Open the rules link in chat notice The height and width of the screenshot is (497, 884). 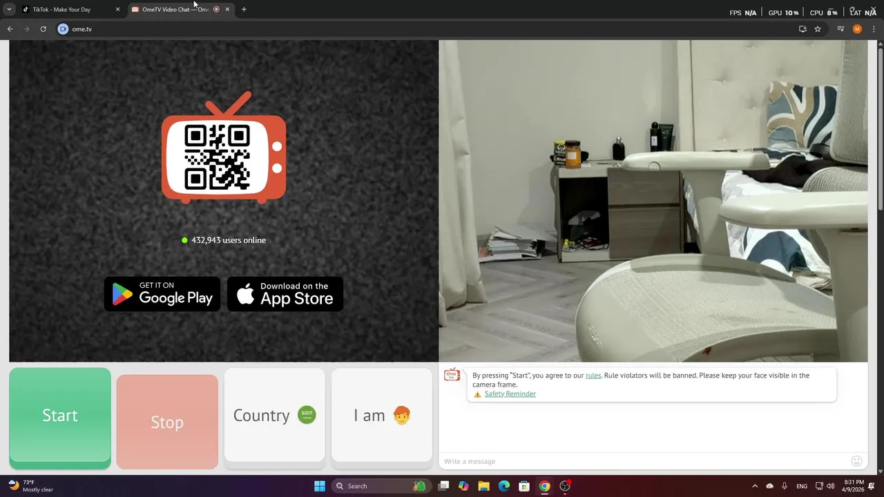(x=593, y=376)
